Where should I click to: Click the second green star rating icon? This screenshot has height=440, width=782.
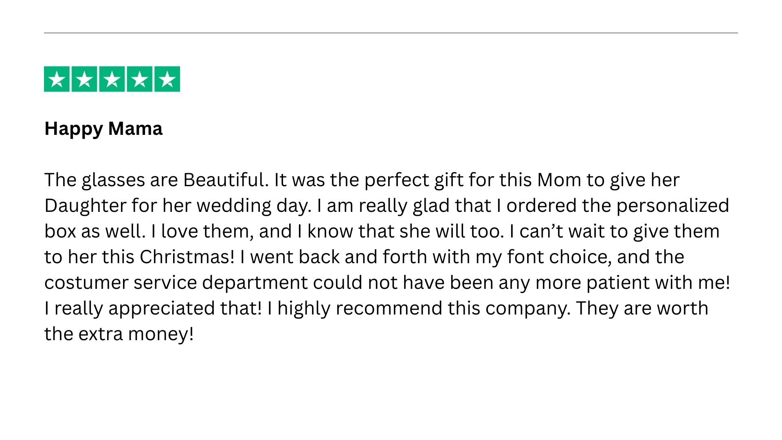pyautogui.click(x=84, y=79)
